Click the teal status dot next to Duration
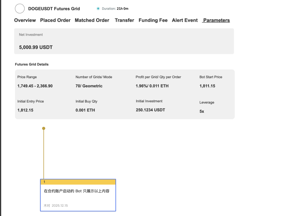 pyautogui.click(x=98, y=8)
